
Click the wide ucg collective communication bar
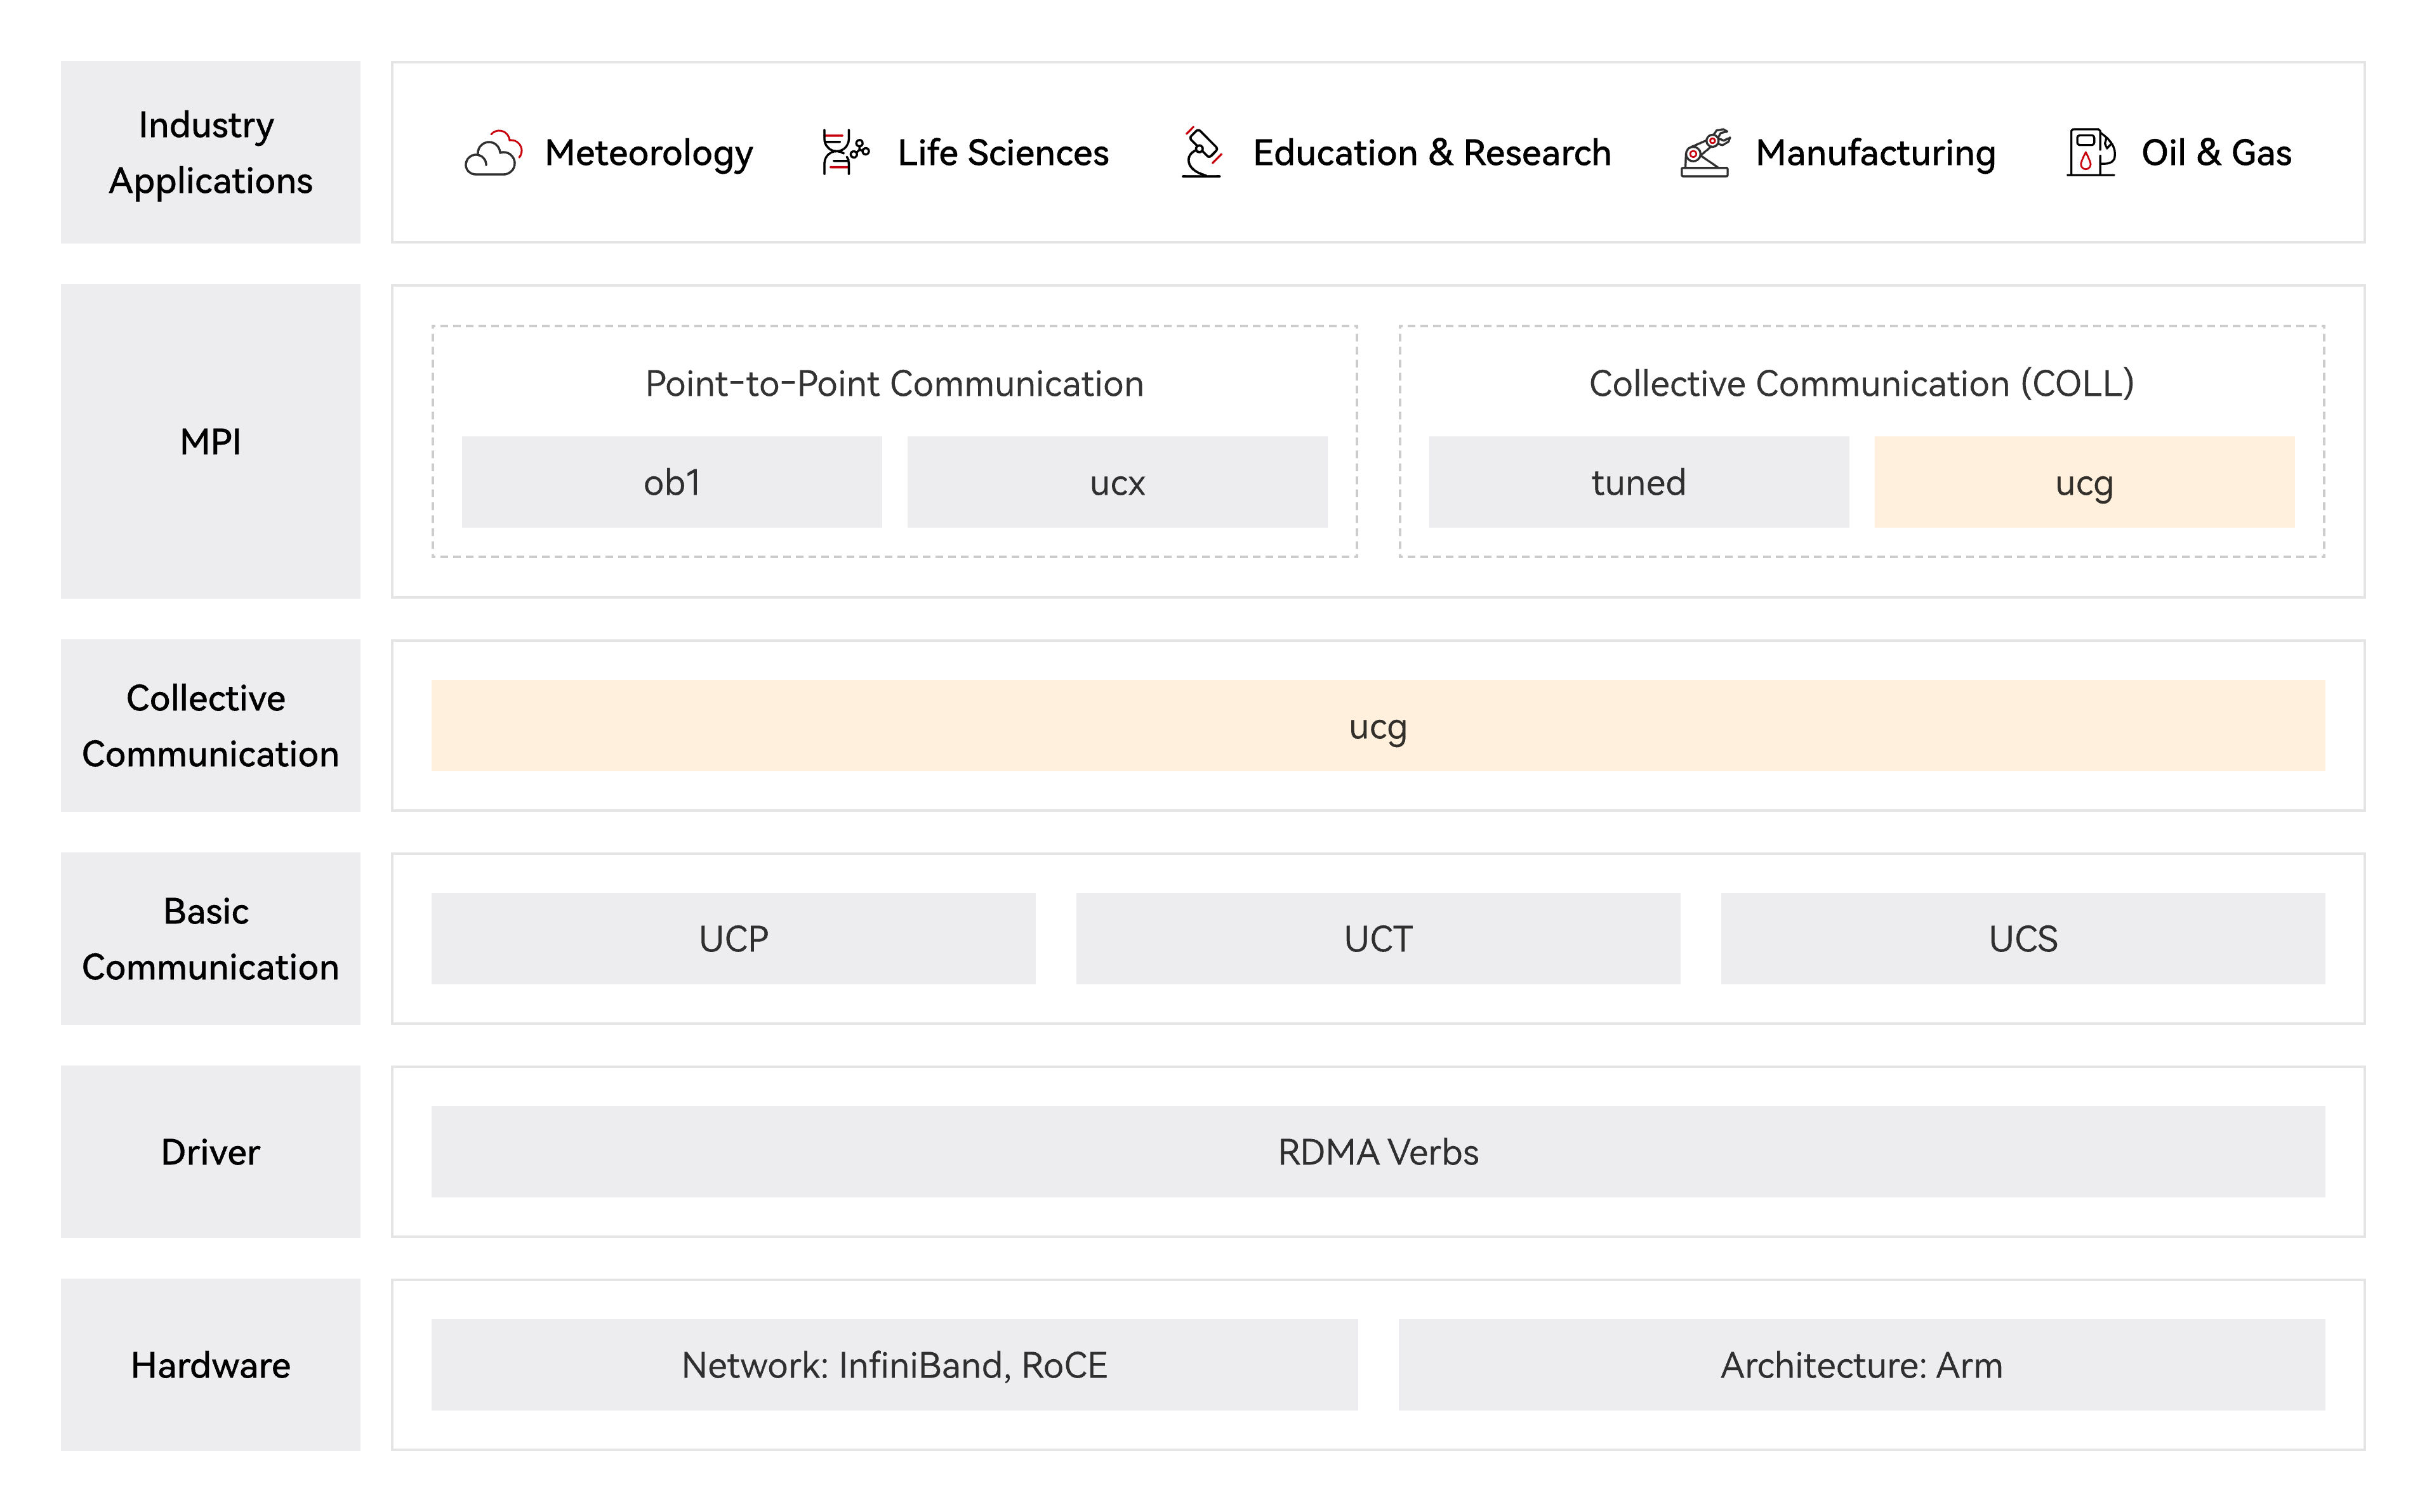pyautogui.click(x=1378, y=726)
